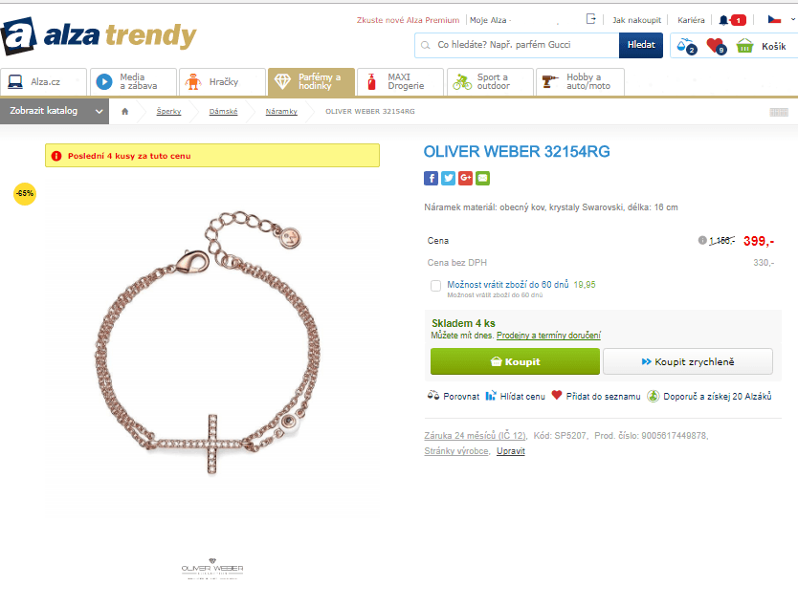Screen dimensions: 798x608
Task: Enable 60-day return option checkbox
Action: tap(435, 286)
